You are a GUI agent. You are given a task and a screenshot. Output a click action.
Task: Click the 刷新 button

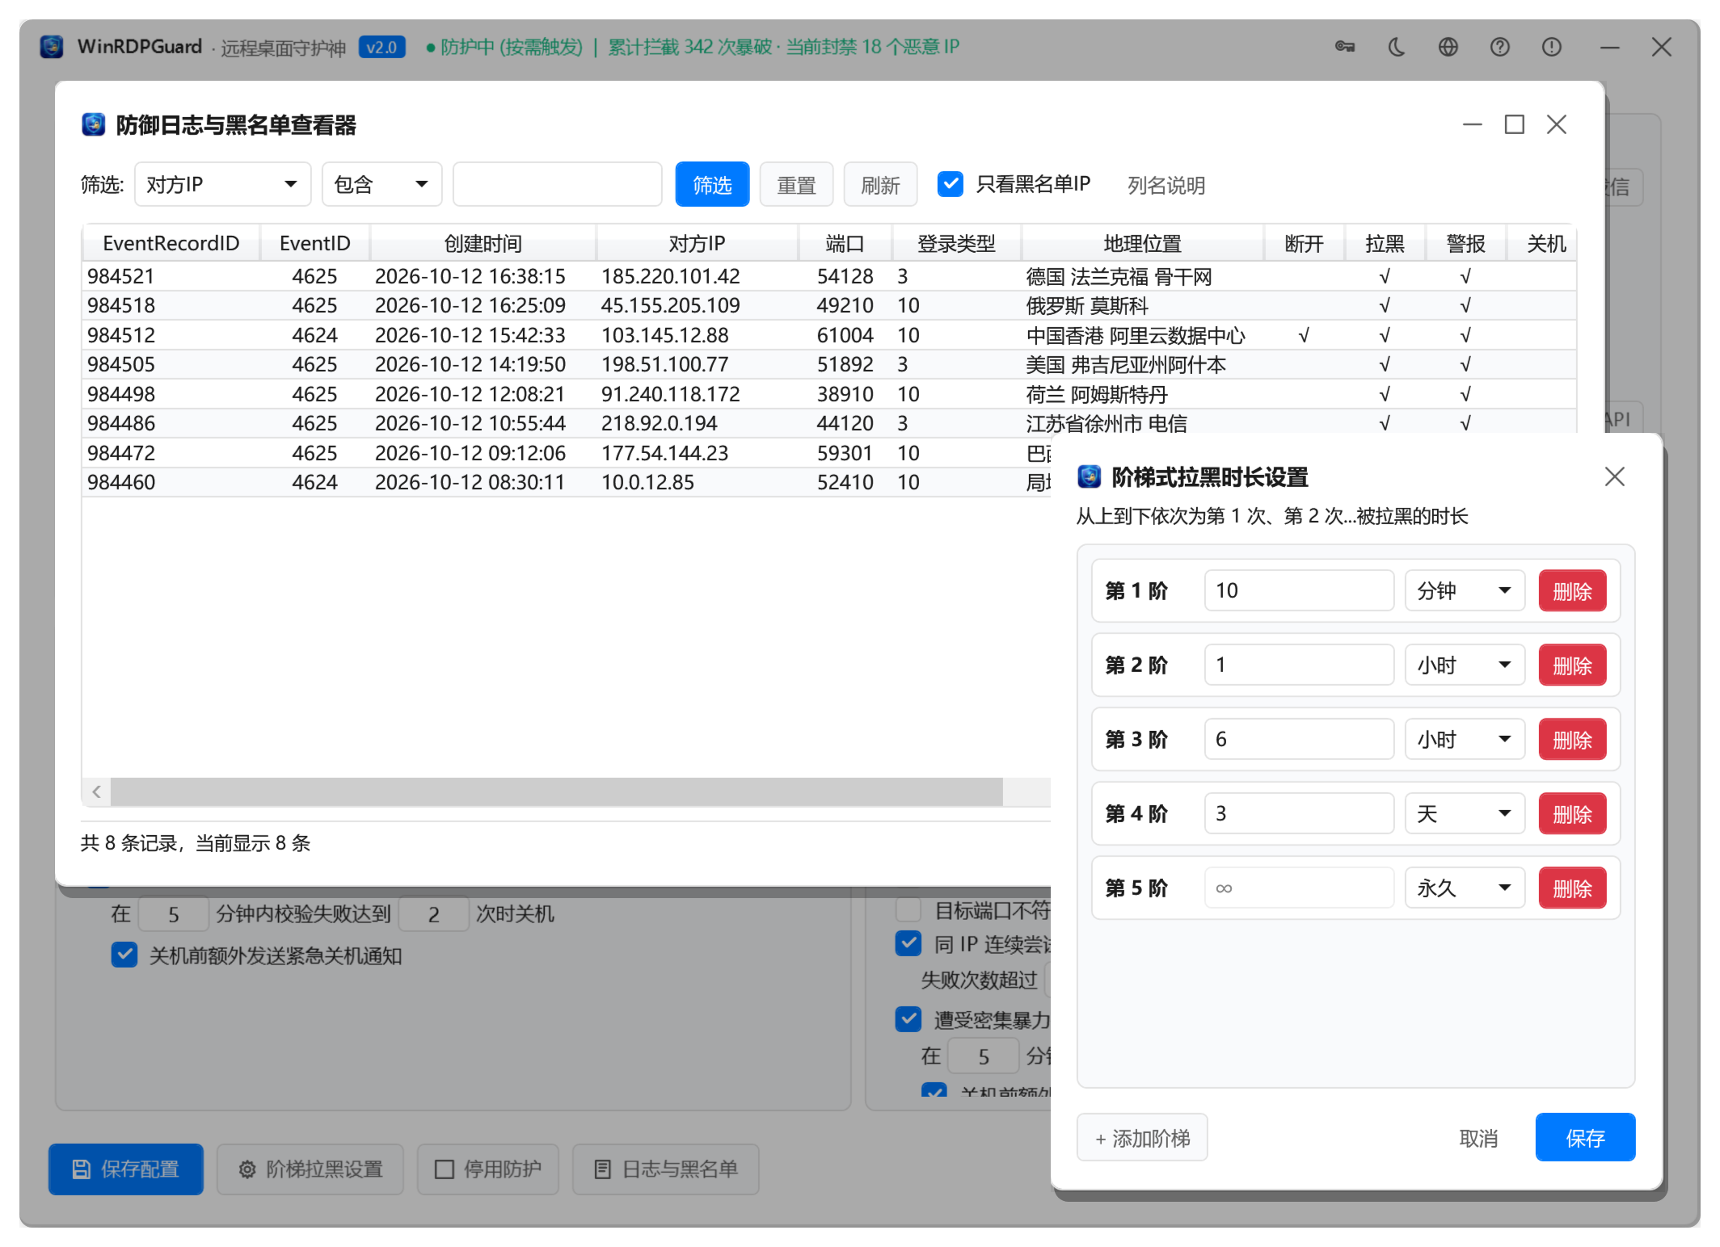click(880, 184)
